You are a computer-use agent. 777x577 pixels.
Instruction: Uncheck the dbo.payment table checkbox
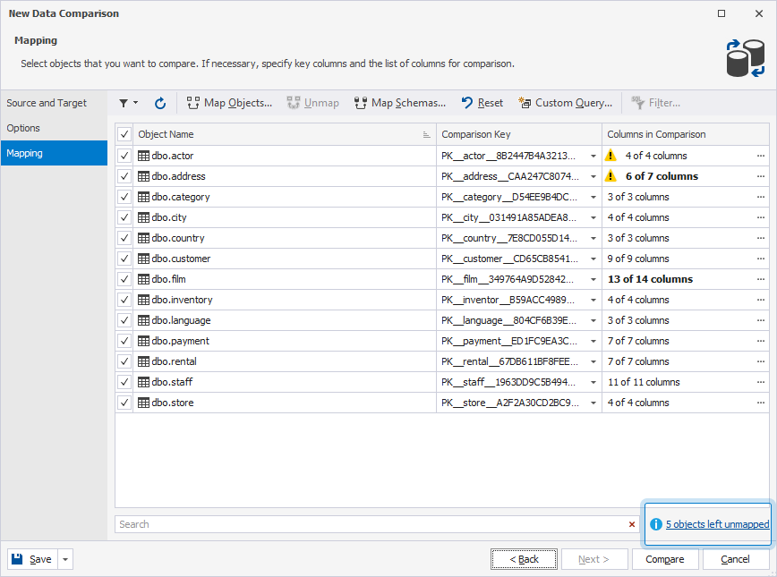pyautogui.click(x=124, y=341)
